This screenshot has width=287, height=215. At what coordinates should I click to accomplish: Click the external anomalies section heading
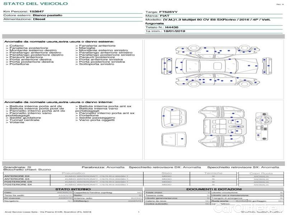59,42
